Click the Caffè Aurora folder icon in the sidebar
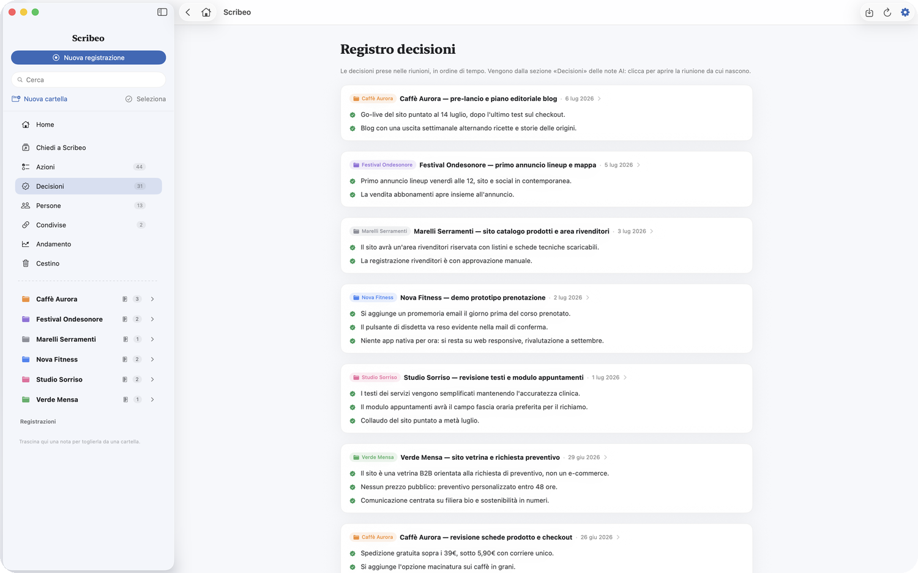The image size is (918, 573). pyautogui.click(x=26, y=299)
